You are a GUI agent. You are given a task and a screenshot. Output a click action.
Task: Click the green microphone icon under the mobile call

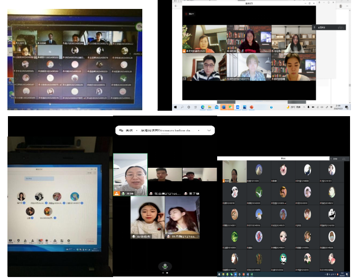click(x=165, y=266)
